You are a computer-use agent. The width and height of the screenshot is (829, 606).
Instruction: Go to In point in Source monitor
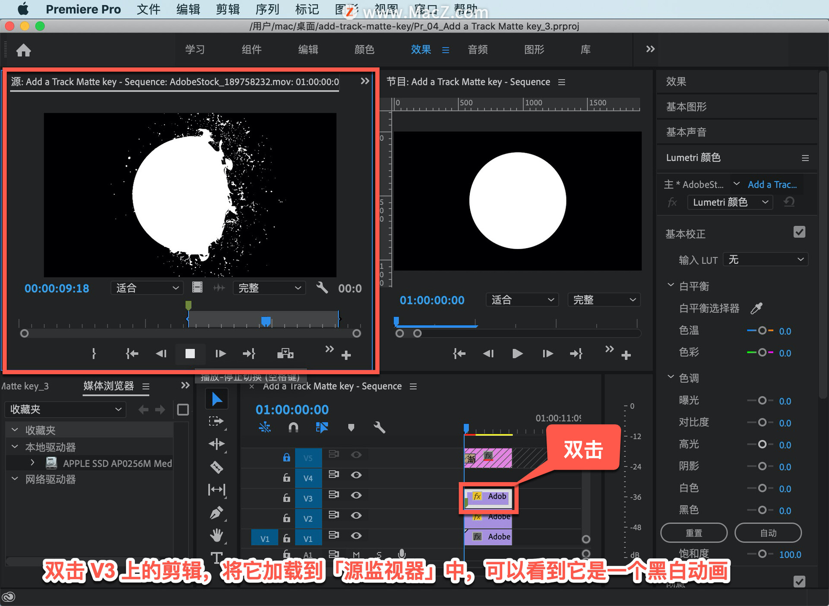(x=132, y=353)
